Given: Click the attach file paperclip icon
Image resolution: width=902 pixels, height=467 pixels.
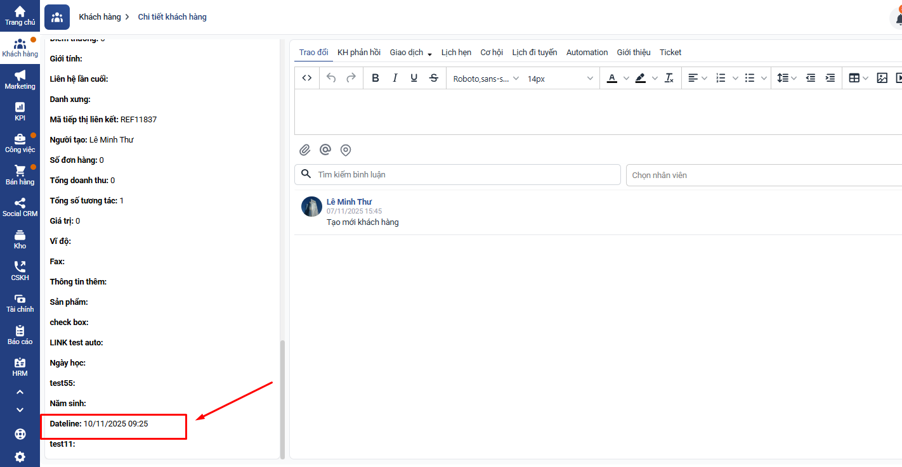Looking at the screenshot, I should (305, 150).
